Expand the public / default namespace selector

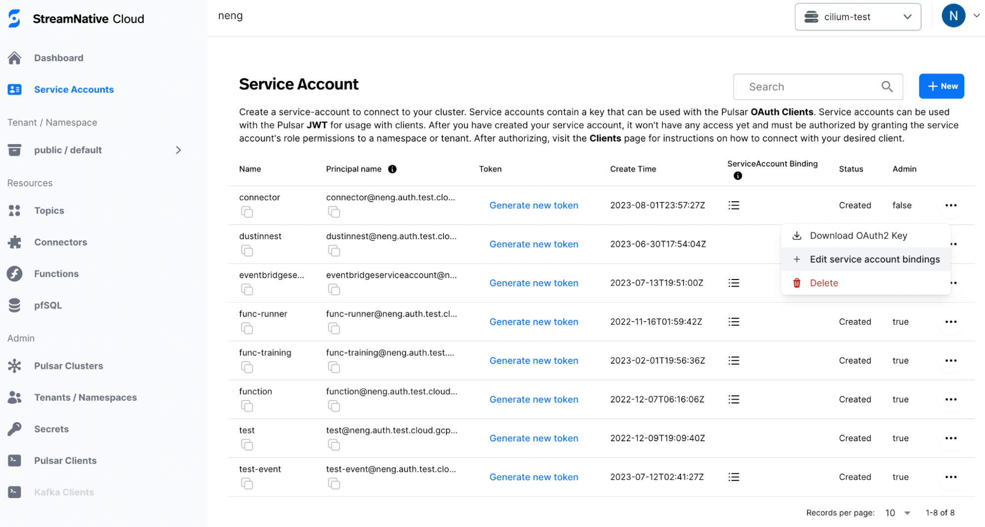pos(178,150)
